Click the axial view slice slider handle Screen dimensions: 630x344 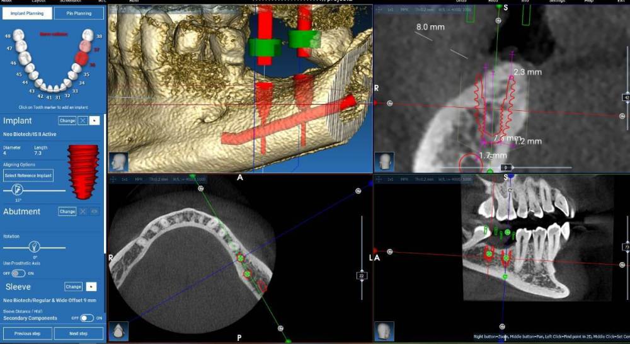tap(361, 276)
